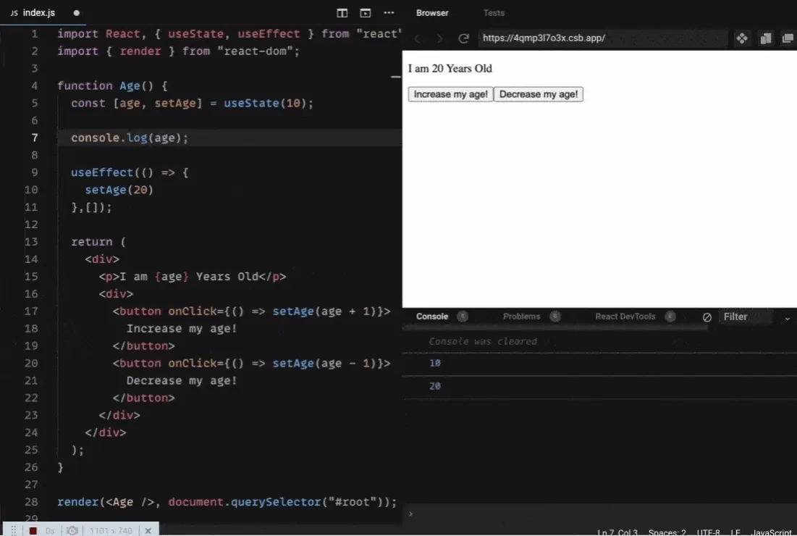
Task: Click 'function Age()' on line 4
Action: point(105,86)
